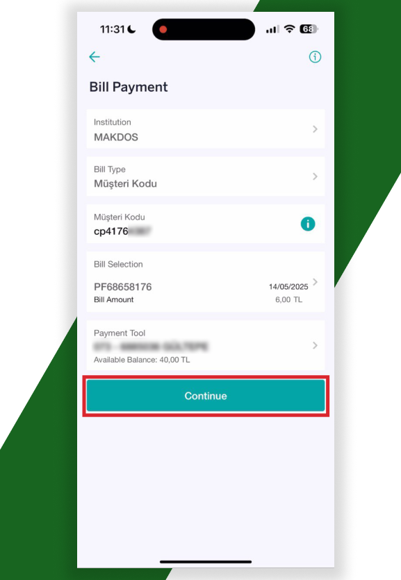Tap the 11:31 clock in status bar
Image resolution: width=401 pixels, height=580 pixels.
pos(113,29)
